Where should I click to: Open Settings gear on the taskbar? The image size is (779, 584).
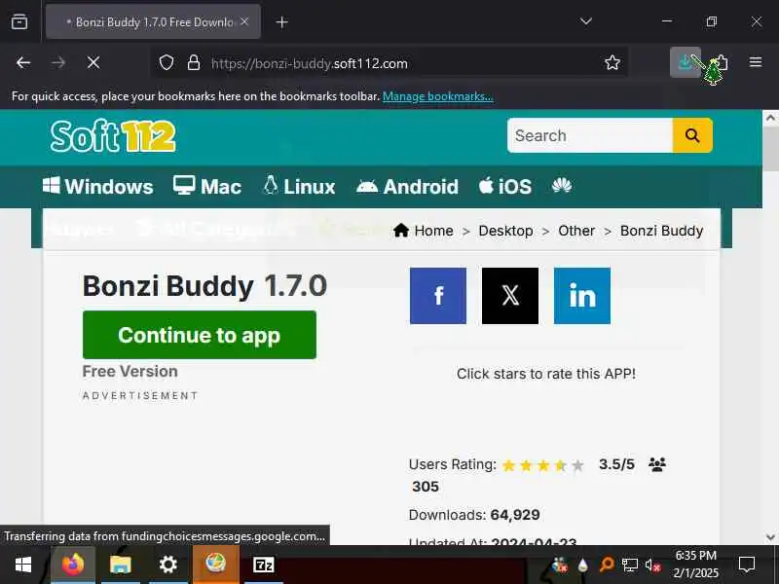click(167, 565)
